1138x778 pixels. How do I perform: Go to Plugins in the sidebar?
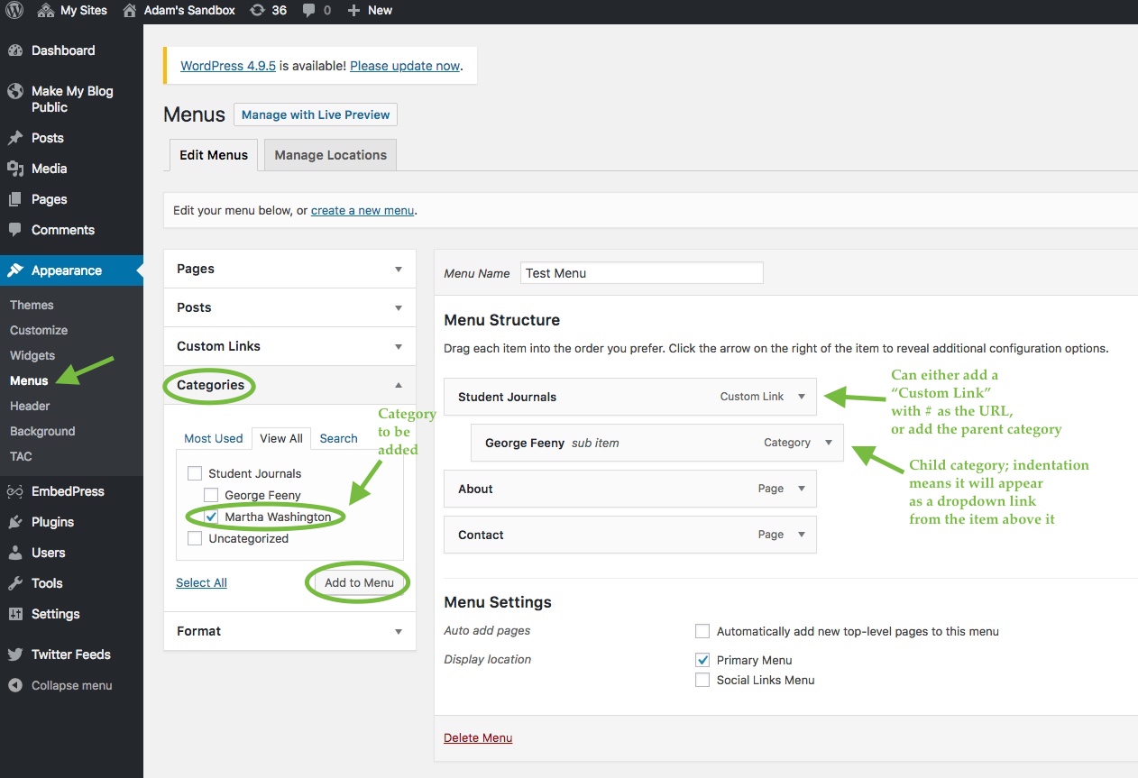(52, 522)
